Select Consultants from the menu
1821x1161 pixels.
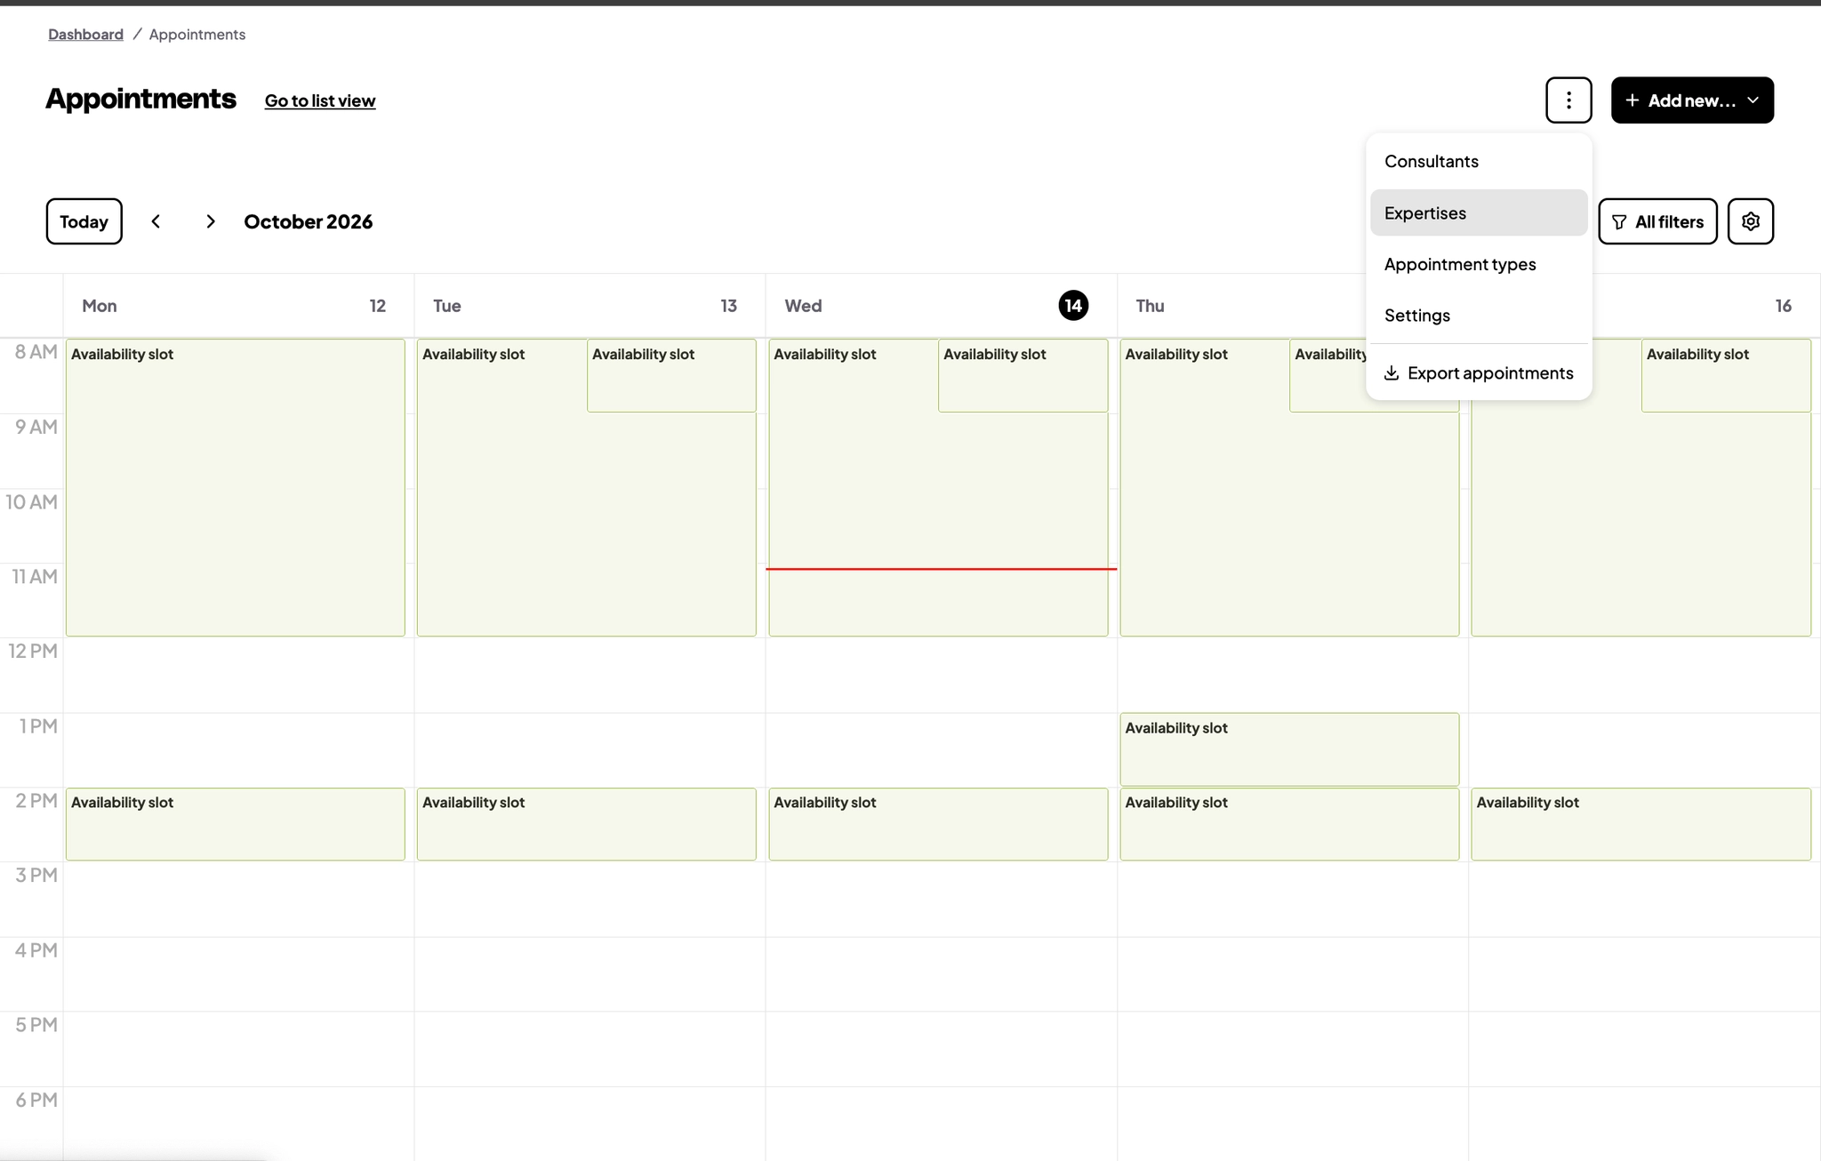[x=1479, y=161]
